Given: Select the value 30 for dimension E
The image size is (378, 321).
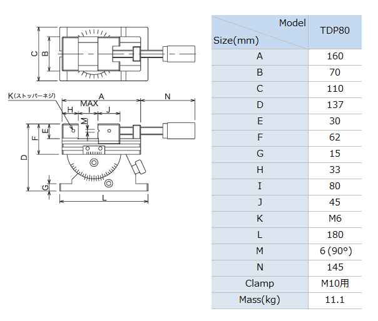Looking at the screenshot, I should pos(335,121).
